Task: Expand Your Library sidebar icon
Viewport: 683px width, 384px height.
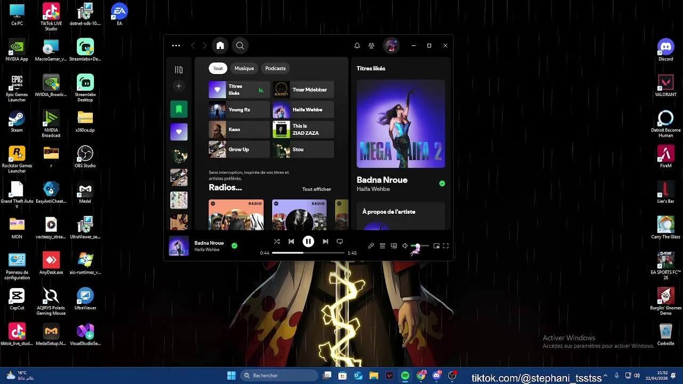Action: coord(179,70)
